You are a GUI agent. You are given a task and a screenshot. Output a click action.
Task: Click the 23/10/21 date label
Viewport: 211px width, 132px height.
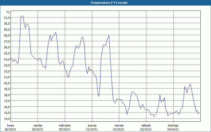(x=146, y=129)
